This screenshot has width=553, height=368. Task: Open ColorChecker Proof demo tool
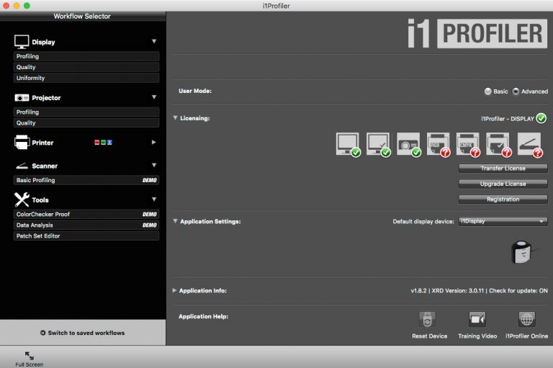(86, 214)
